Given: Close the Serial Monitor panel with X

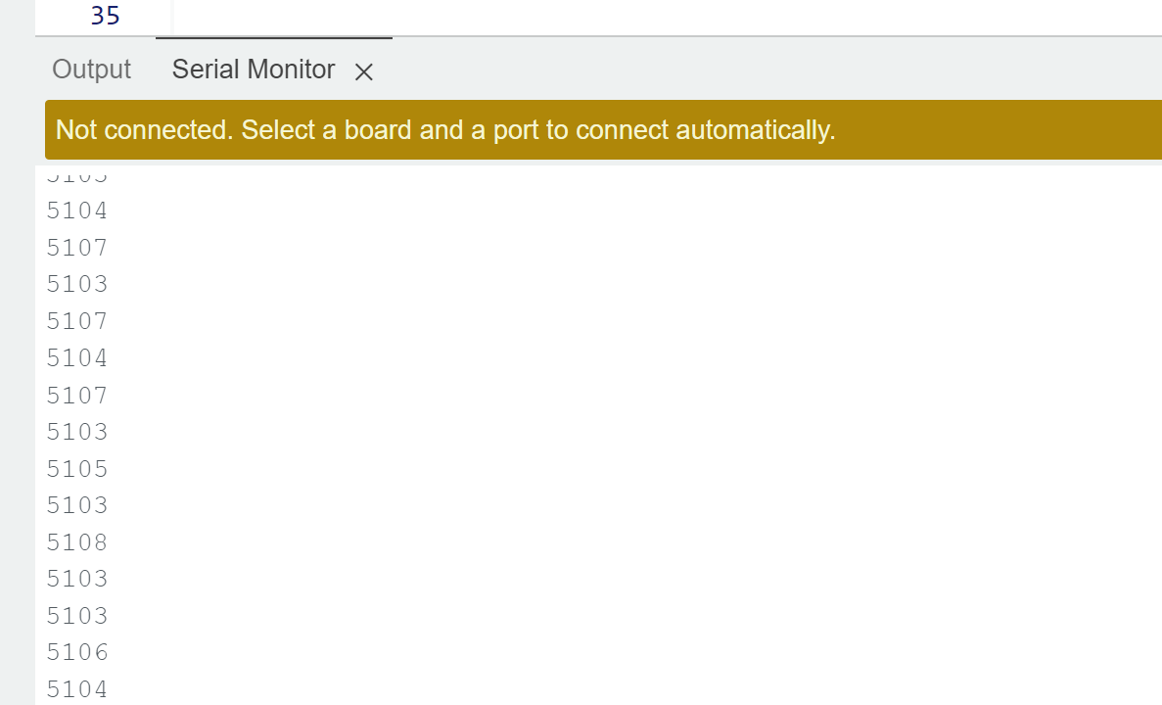Looking at the screenshot, I should click(x=363, y=71).
